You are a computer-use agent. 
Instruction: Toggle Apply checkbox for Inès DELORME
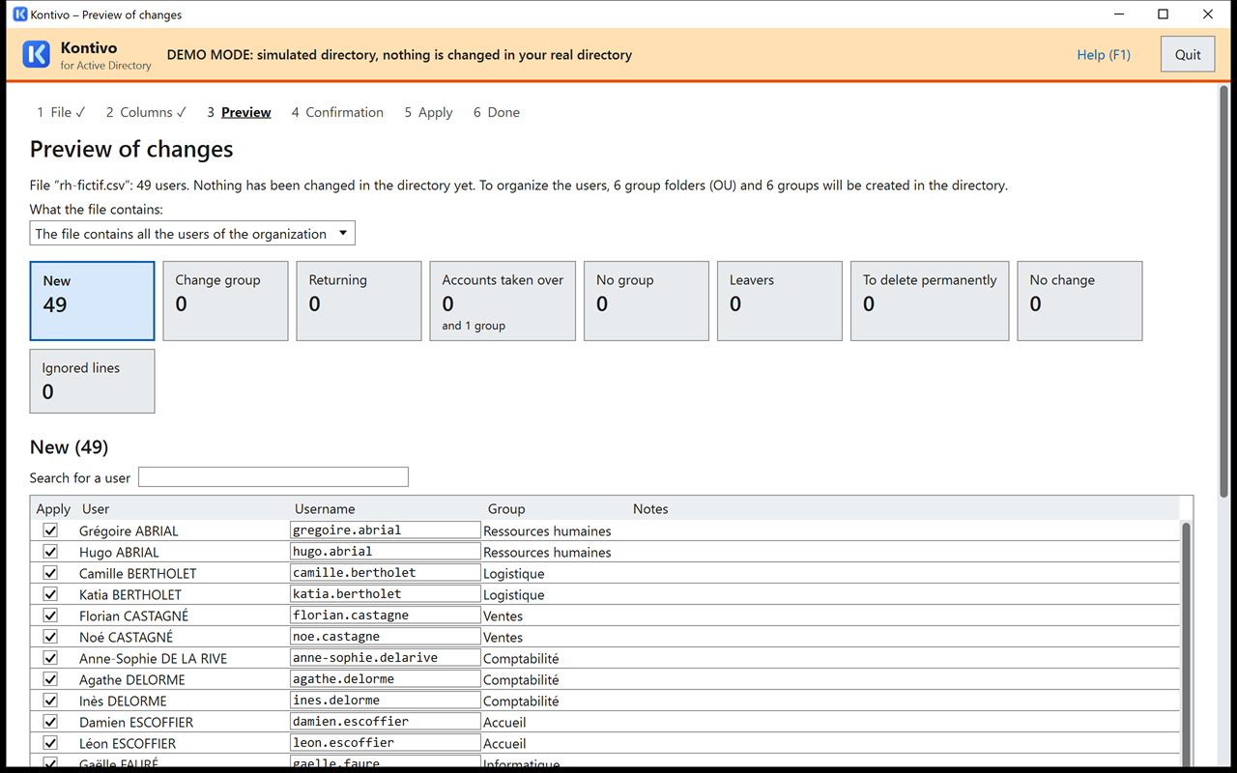click(50, 701)
